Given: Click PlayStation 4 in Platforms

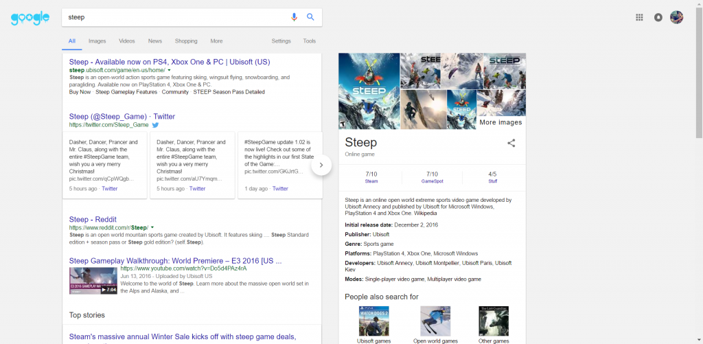Looking at the screenshot, I should click(x=390, y=253).
